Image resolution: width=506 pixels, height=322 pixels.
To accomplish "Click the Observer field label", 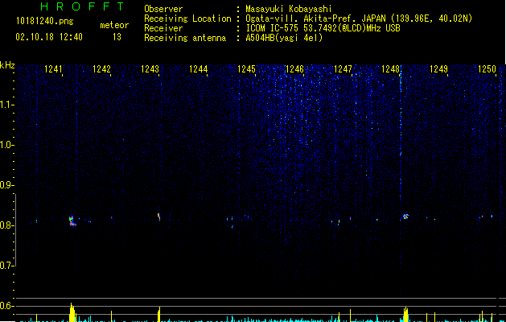I will pyautogui.click(x=163, y=9).
